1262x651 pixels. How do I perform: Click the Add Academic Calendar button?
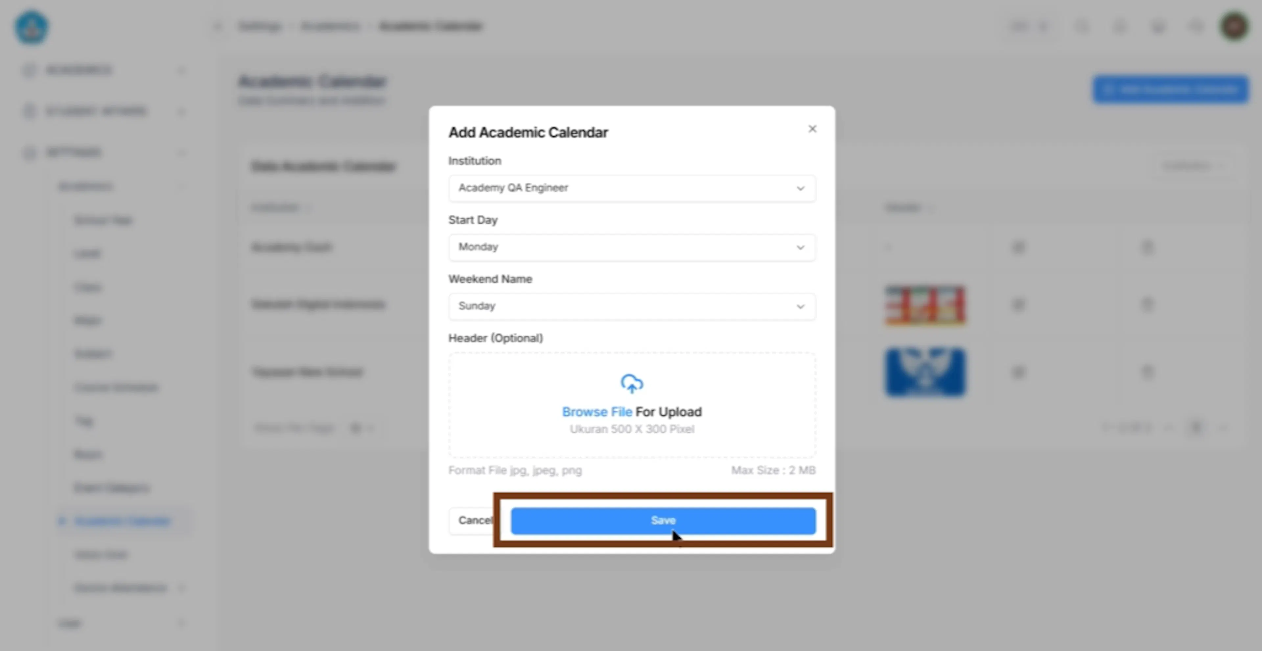[1170, 90]
